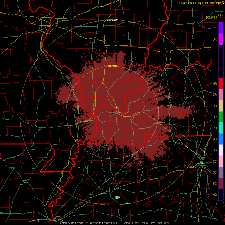Click the 'UK' legend label text

(x=214, y=39)
